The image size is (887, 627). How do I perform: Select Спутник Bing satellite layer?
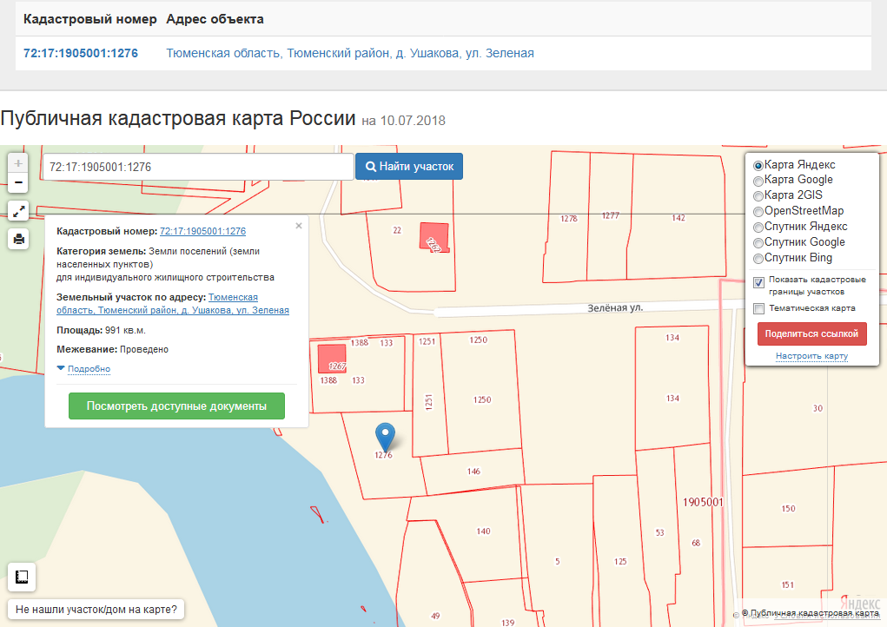[758, 259]
